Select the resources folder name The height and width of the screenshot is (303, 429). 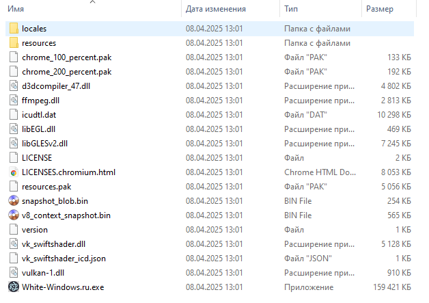click(39, 43)
